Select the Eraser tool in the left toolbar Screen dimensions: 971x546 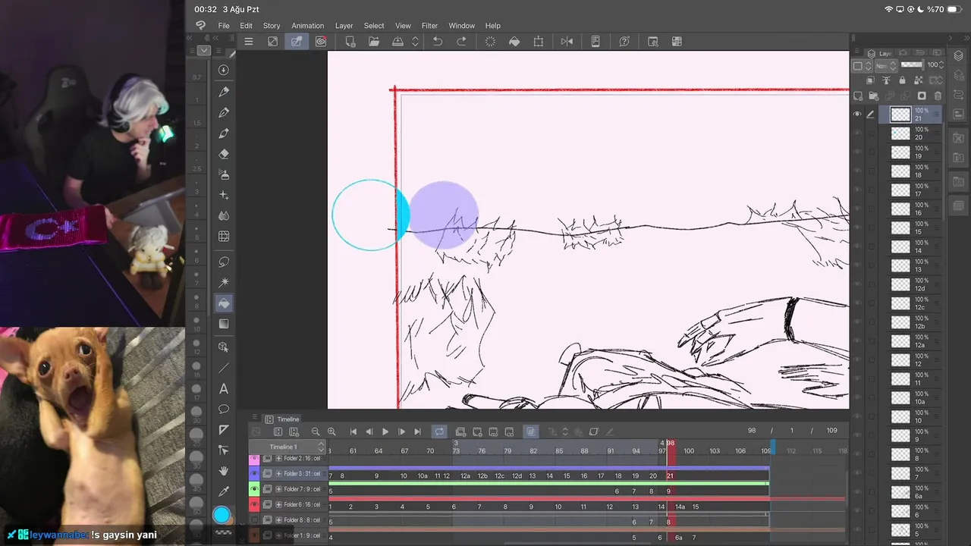[x=224, y=154]
